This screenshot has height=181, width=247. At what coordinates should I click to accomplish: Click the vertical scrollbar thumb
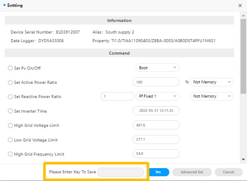[x=243, y=56]
